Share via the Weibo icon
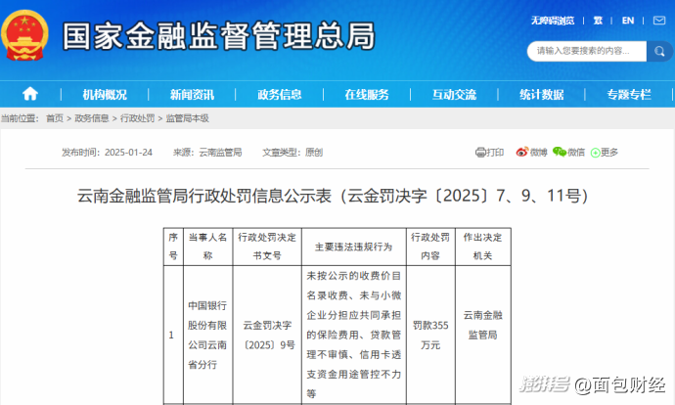Viewport: 675px width, 405px height. coord(522,152)
